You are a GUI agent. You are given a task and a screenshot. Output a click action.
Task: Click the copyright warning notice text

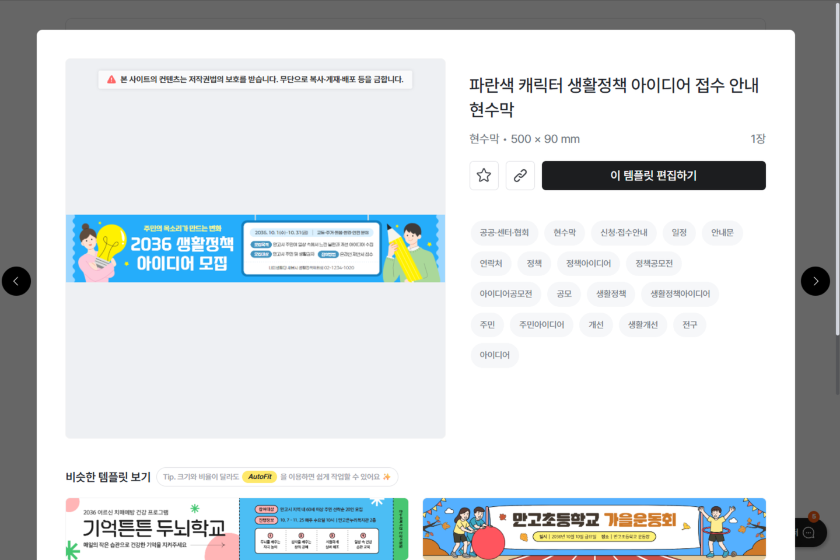click(262, 79)
